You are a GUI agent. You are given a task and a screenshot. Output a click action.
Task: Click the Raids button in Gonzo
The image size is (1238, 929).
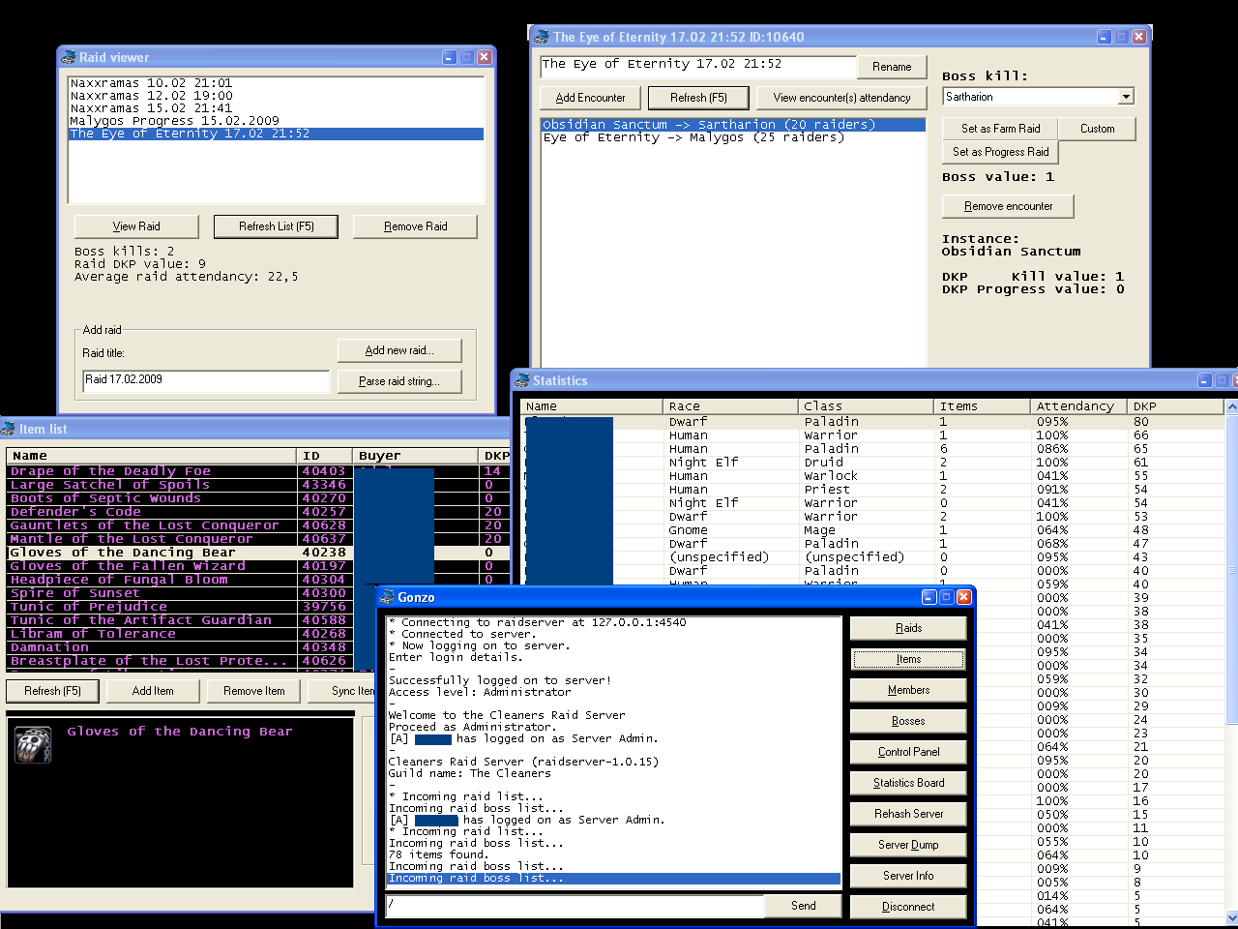pyautogui.click(x=908, y=628)
